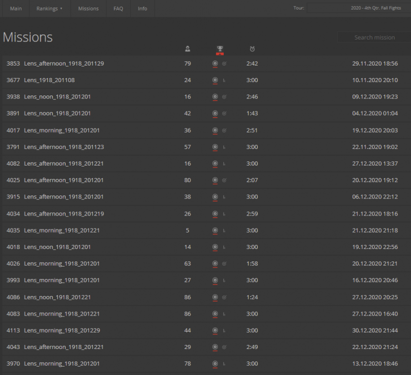Expand the Rankings dropdown menu
The width and height of the screenshot is (411, 375).
click(x=50, y=8)
